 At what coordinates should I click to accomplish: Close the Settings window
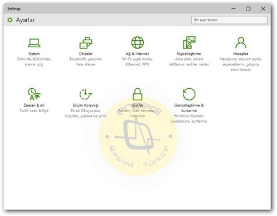click(263, 9)
